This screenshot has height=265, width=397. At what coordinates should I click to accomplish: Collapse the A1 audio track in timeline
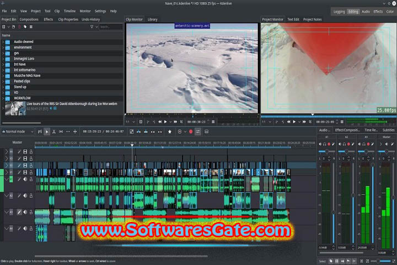click(x=7, y=179)
